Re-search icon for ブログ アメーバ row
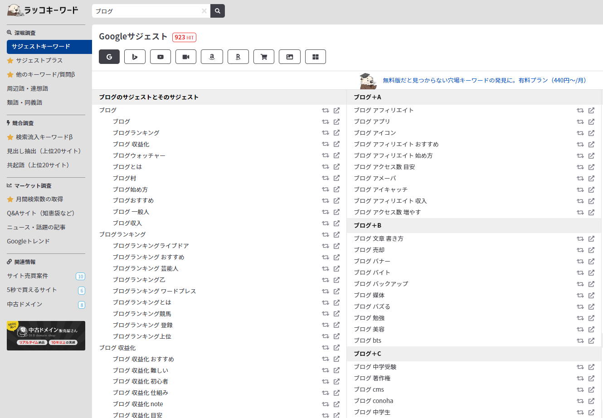The width and height of the screenshot is (603, 418). pos(580,178)
